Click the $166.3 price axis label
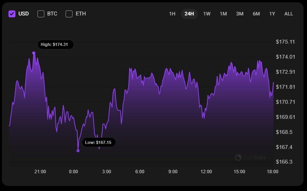The height and width of the screenshot is (191, 307). pyautogui.click(x=284, y=162)
